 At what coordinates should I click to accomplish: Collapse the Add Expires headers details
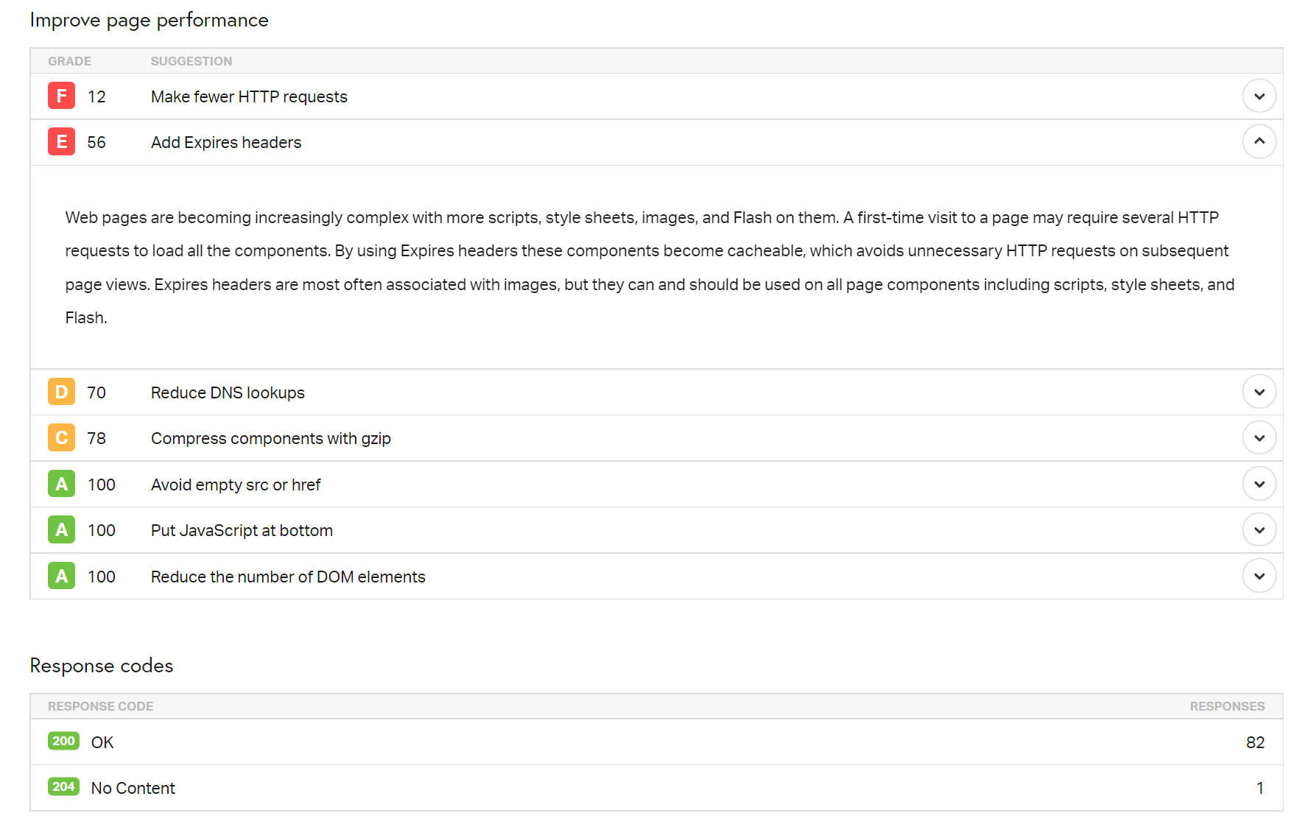click(x=1259, y=142)
